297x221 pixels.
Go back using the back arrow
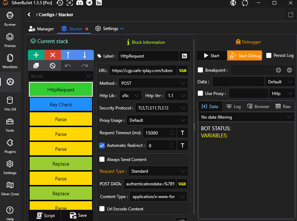[29, 15]
